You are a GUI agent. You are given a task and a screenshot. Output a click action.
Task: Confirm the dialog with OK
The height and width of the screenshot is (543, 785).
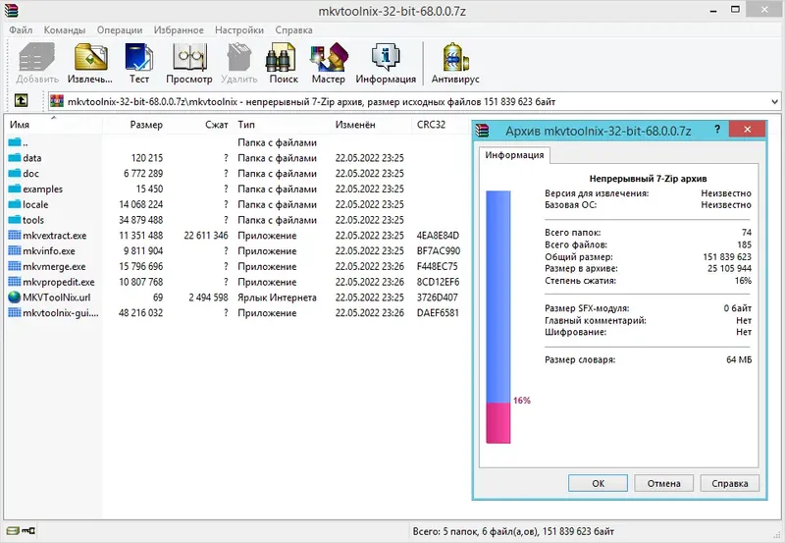tap(598, 483)
